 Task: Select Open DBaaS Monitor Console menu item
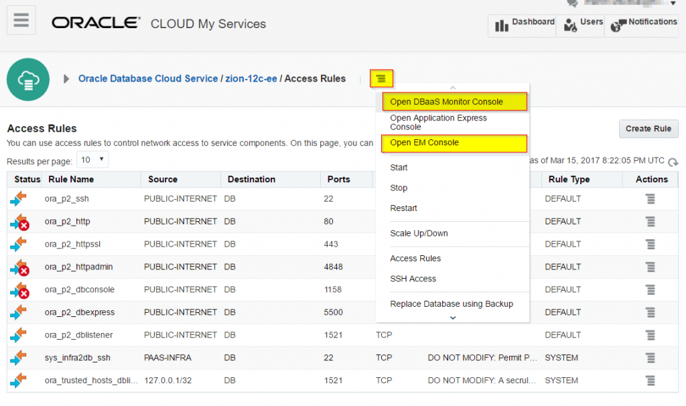click(454, 101)
